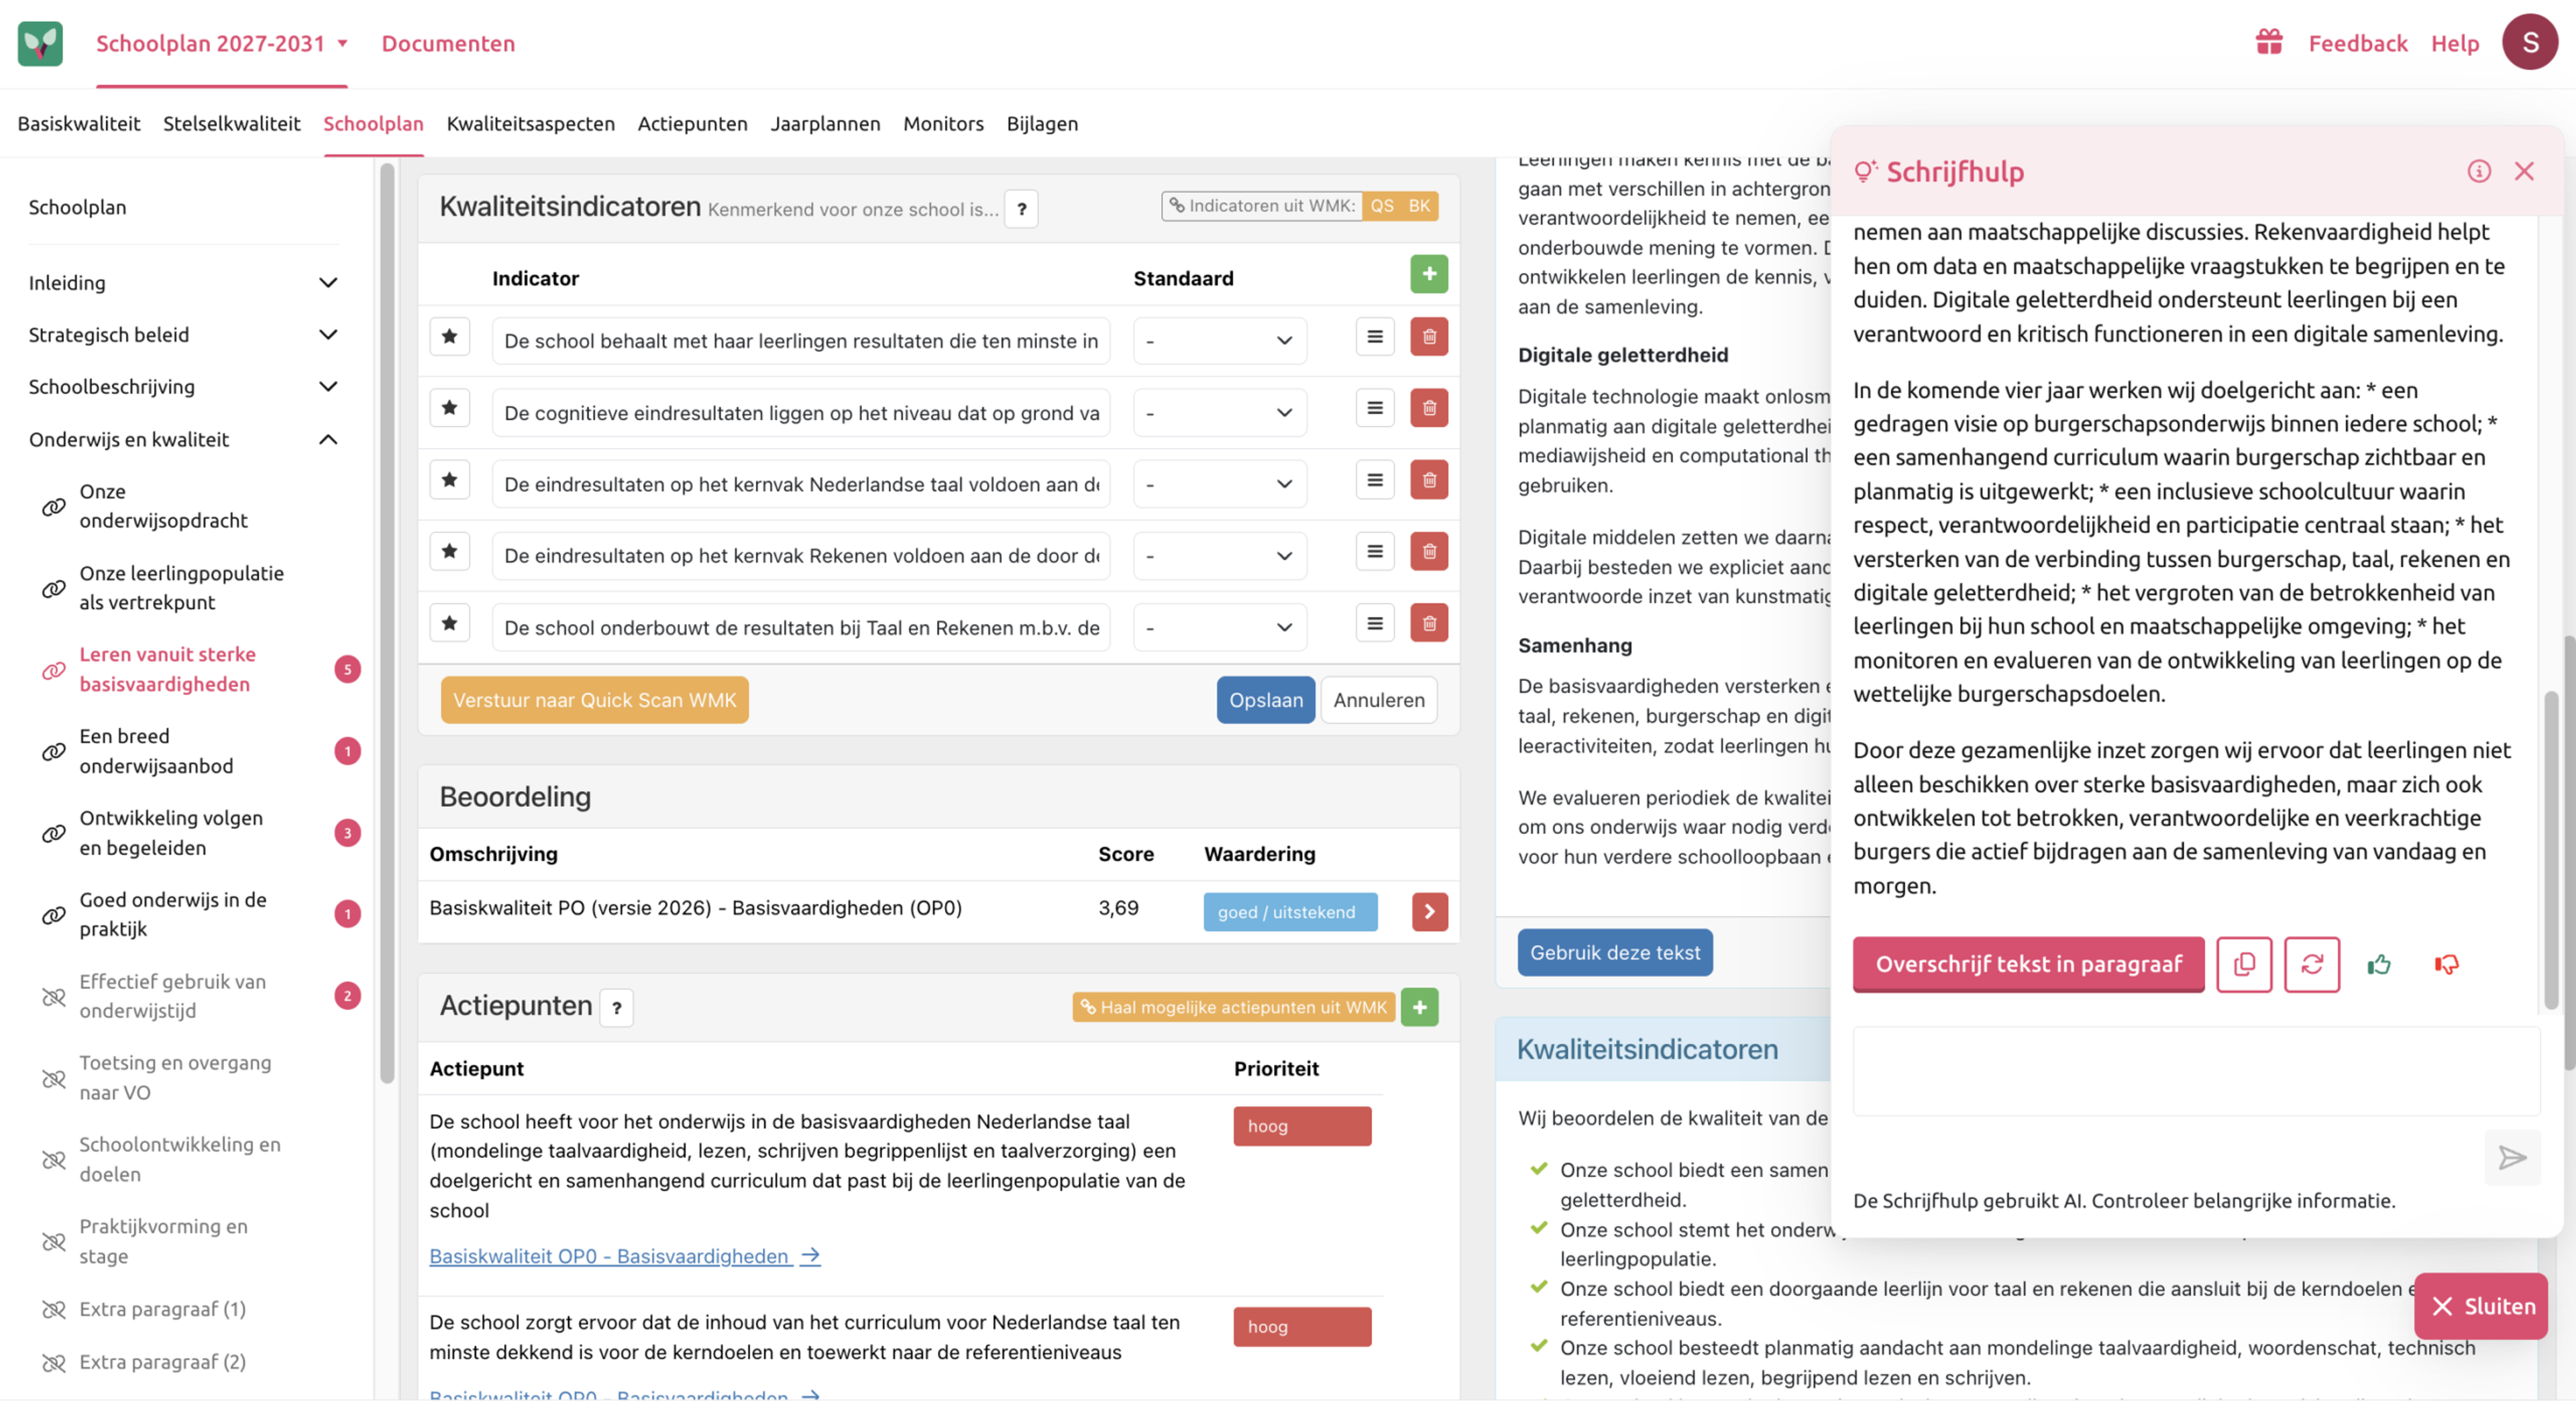Delete the 'De school behaalt' indicator
Screen dimensions: 2576x1401
[x=1429, y=337]
